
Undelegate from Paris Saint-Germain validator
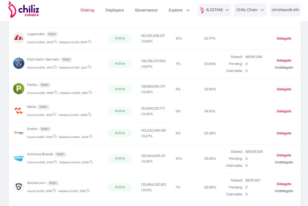coord(284,67)
